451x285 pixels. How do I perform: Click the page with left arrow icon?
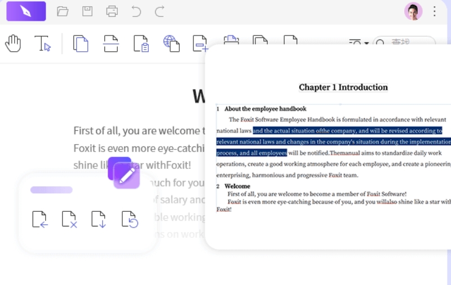pyautogui.click(x=40, y=220)
